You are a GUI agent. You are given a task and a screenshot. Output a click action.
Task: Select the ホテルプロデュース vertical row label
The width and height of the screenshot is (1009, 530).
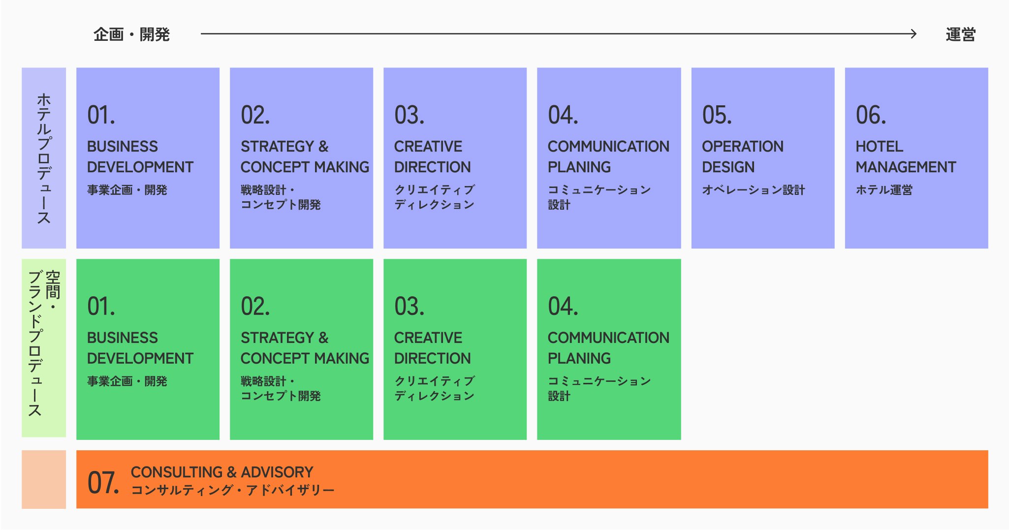[44, 157]
